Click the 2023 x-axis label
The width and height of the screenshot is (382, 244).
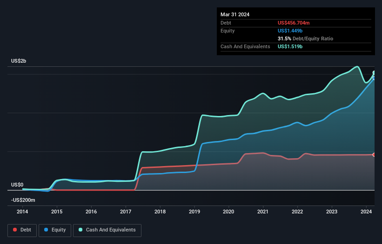pyautogui.click(x=332, y=212)
